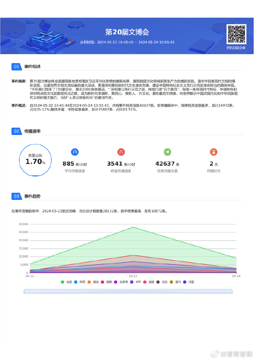
Task: Click the 手机扫码分享 label
Action: point(236,48)
